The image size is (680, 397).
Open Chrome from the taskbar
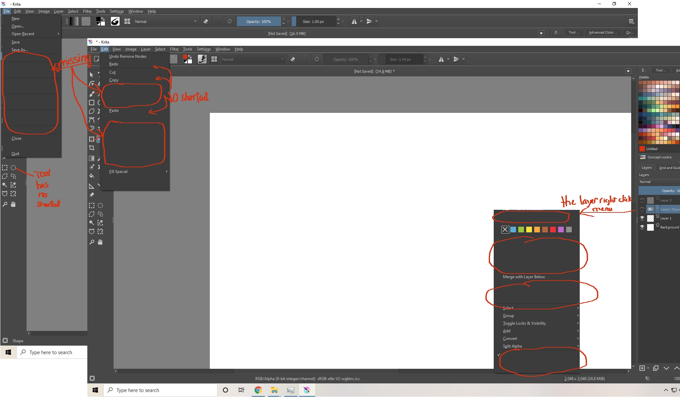pyautogui.click(x=258, y=390)
